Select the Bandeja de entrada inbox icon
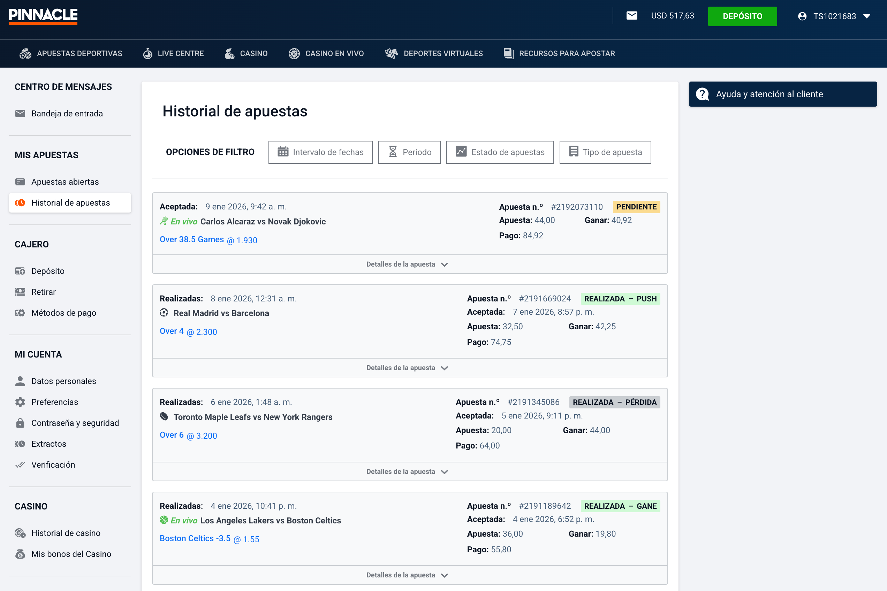Viewport: 887px width, 591px height. tap(20, 113)
